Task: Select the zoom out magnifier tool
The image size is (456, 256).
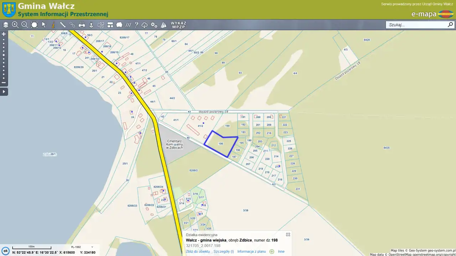Action: point(25,25)
